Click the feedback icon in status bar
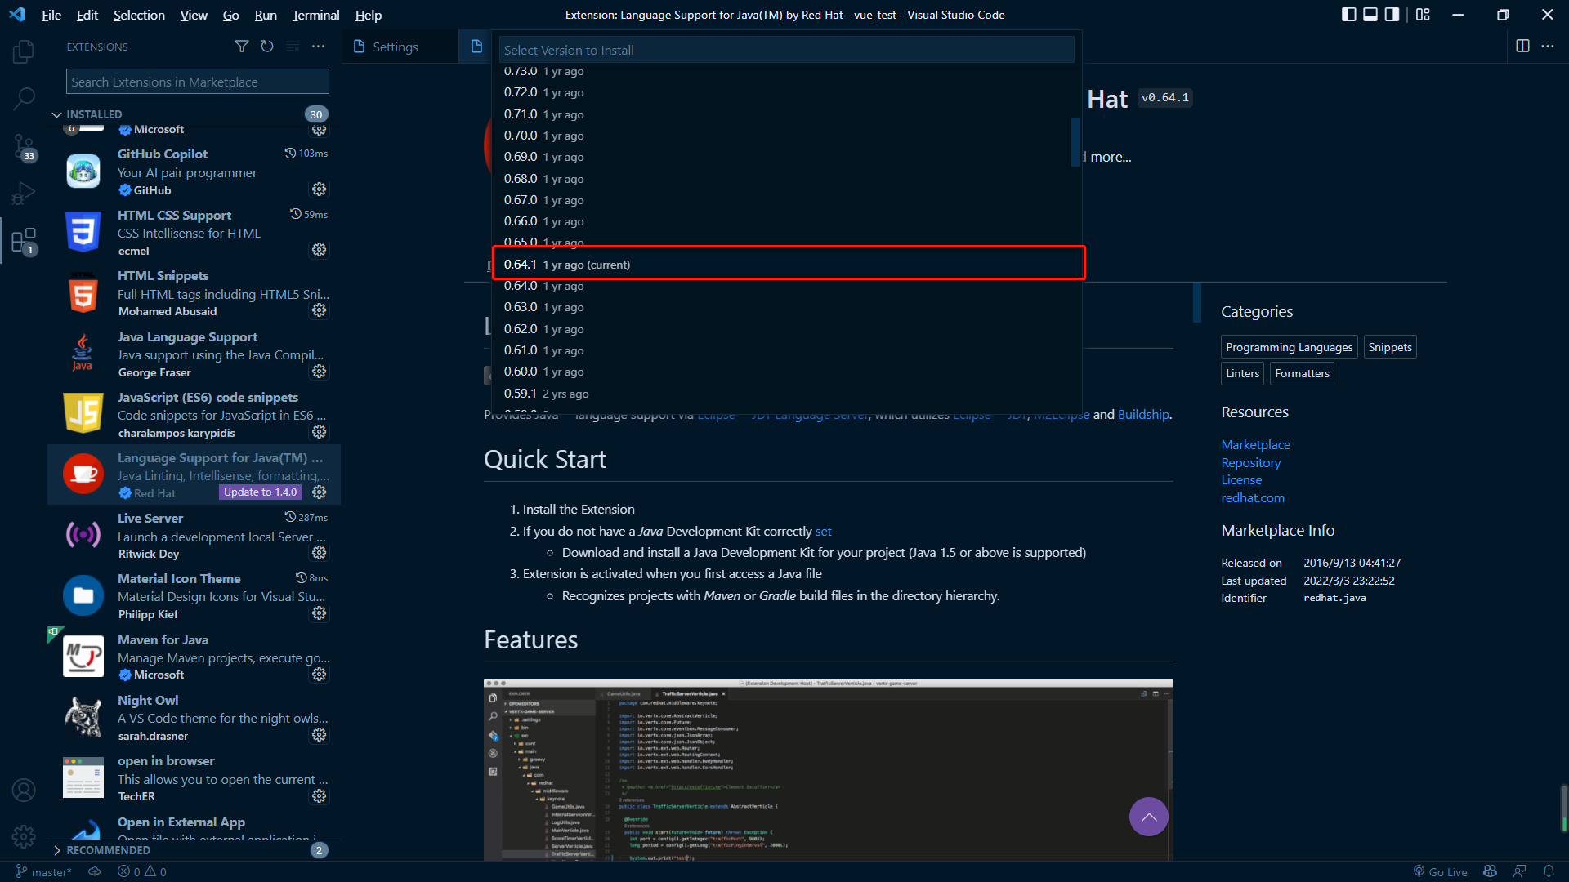The width and height of the screenshot is (1569, 882). pyautogui.click(x=1520, y=871)
